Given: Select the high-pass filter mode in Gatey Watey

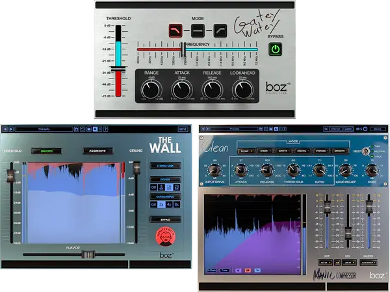Looking at the screenshot, I should pos(220,30).
